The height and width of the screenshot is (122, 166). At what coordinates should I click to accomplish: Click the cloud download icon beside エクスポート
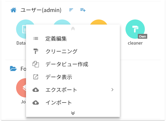pos(36,90)
